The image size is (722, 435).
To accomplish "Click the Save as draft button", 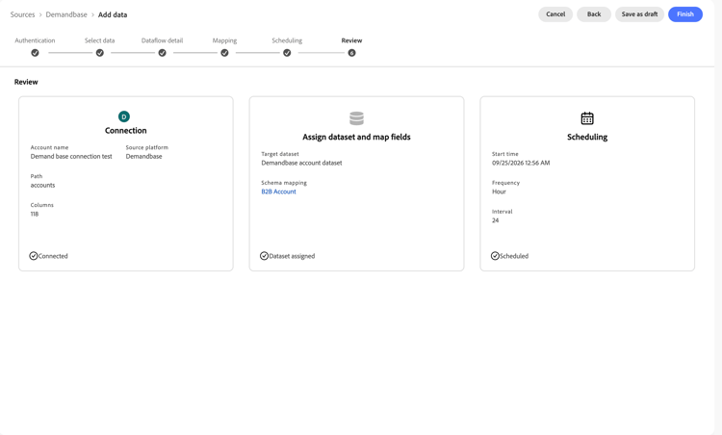I will click(639, 14).
